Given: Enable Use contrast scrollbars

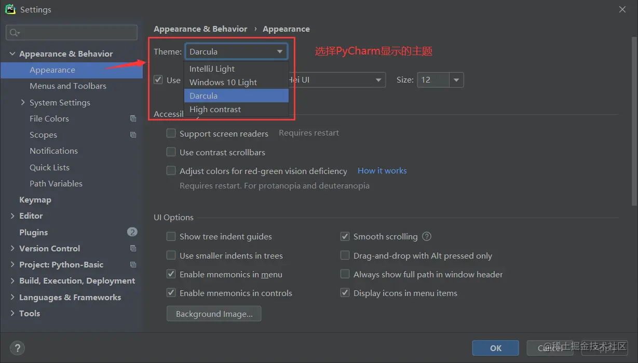Looking at the screenshot, I should pyautogui.click(x=171, y=152).
